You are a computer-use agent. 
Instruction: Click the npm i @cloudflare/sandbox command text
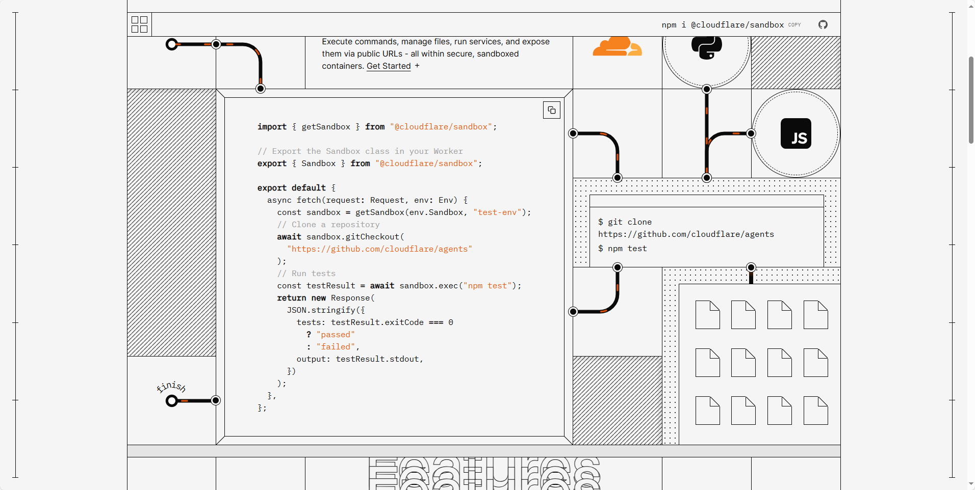(722, 25)
